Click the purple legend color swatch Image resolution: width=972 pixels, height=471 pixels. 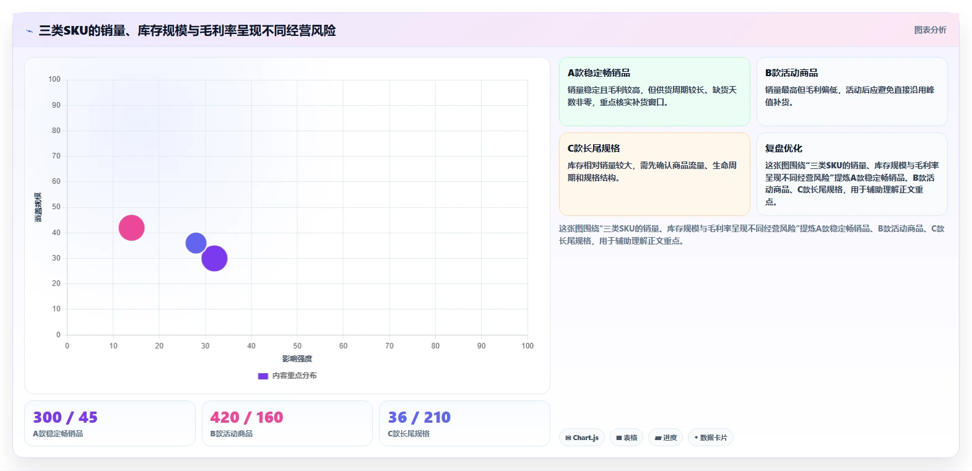263,376
